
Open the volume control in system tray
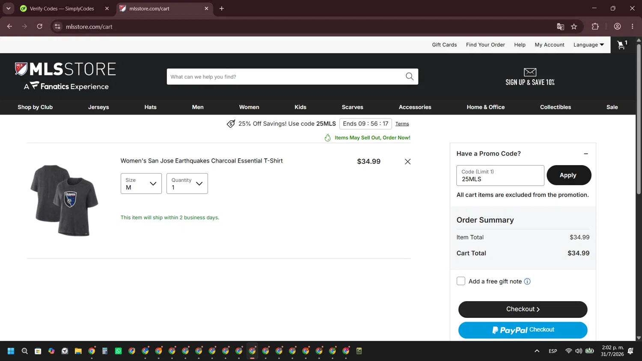pos(579,351)
